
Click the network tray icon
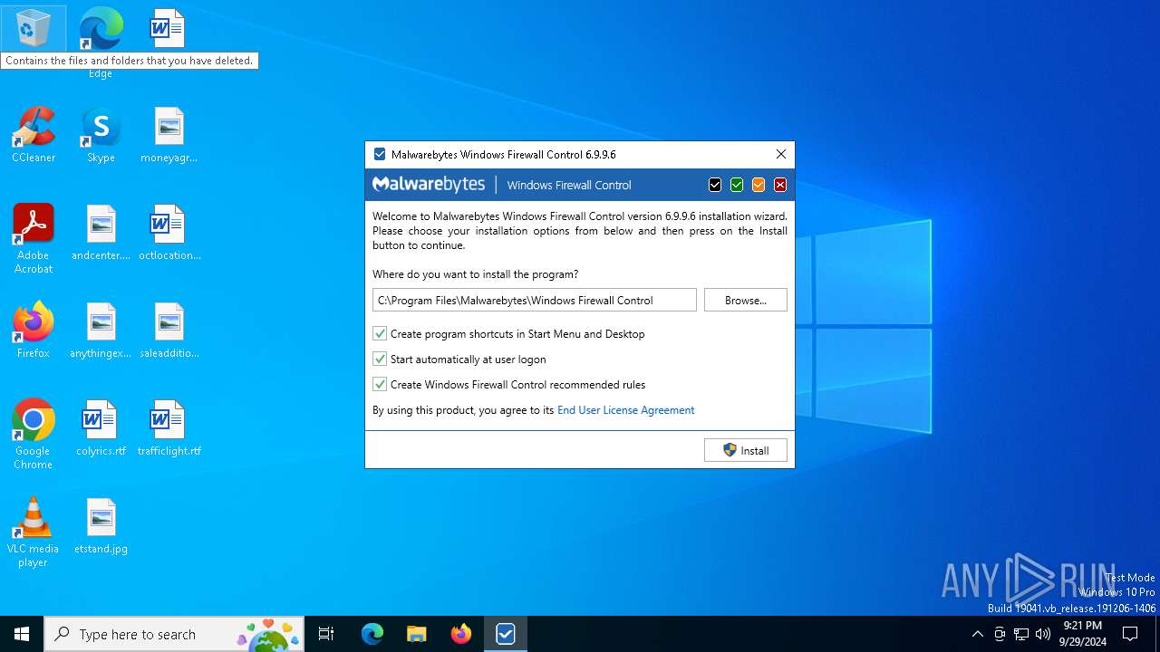pyautogui.click(x=1021, y=634)
